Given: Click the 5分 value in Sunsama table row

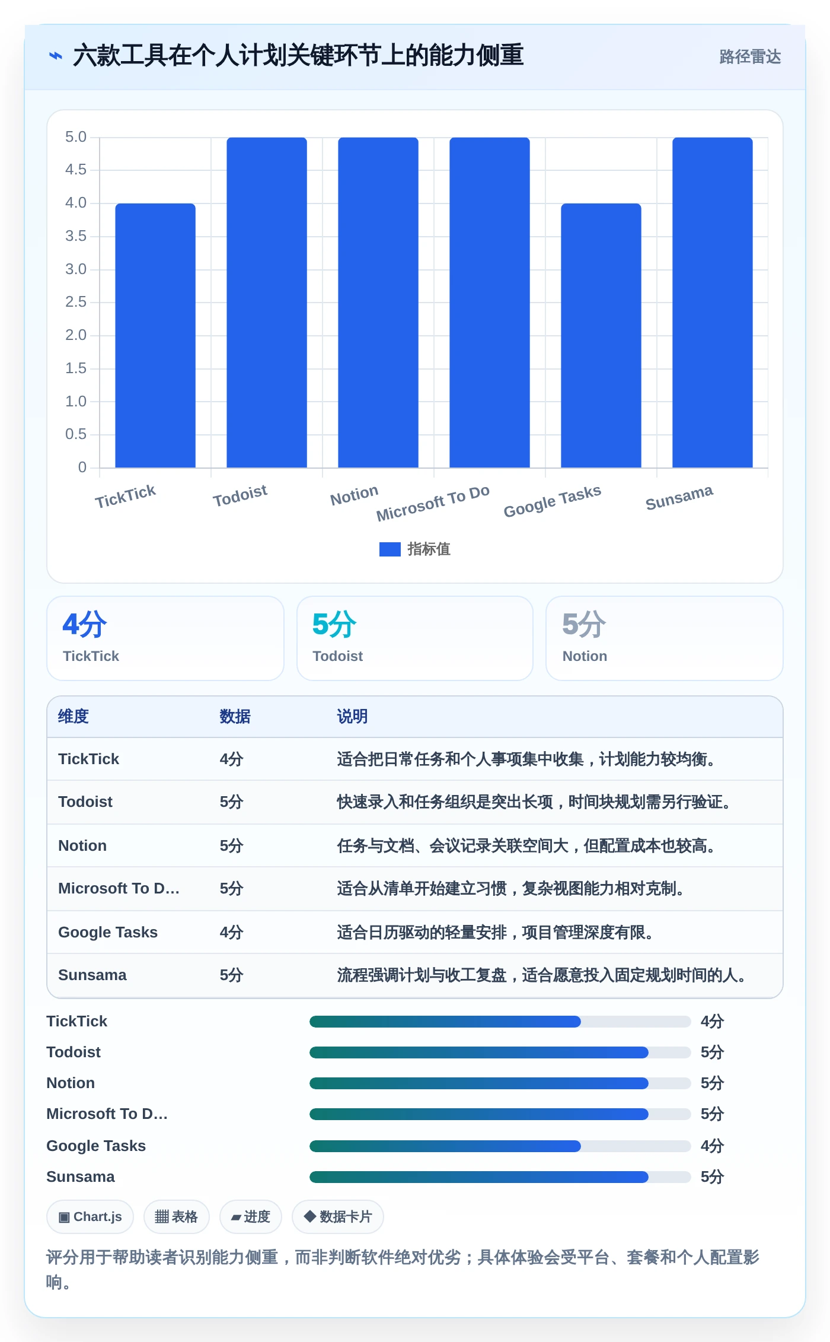Looking at the screenshot, I should [x=231, y=975].
